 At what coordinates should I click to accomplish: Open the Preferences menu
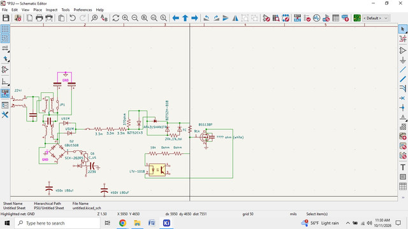83,10
